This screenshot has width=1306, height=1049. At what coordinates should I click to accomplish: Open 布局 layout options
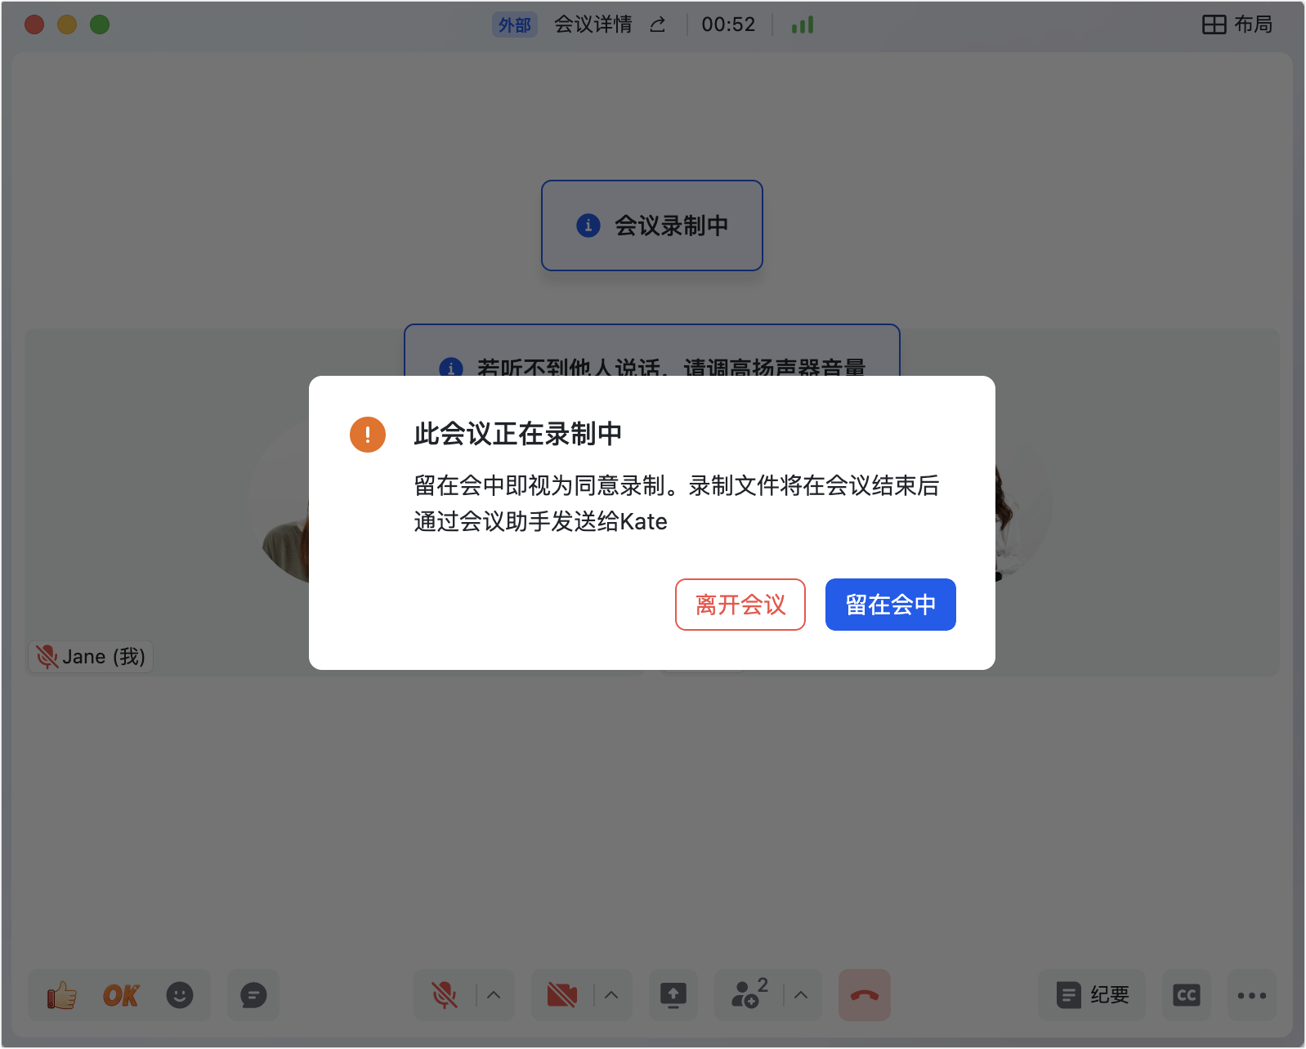click(1237, 25)
